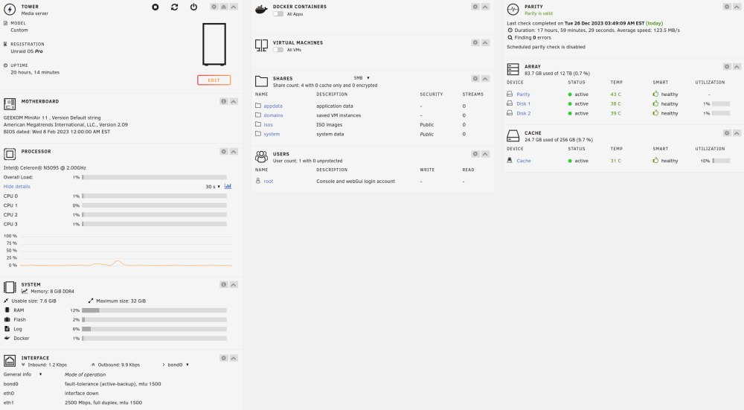This screenshot has width=744, height=410.
Task: Open the bond0 interface dropdown
Action: (x=178, y=365)
